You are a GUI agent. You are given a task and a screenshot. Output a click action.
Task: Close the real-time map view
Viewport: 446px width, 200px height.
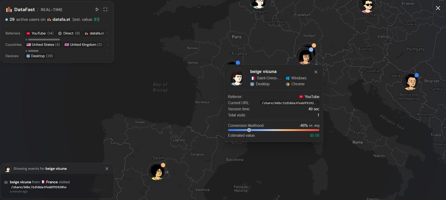pos(438,8)
